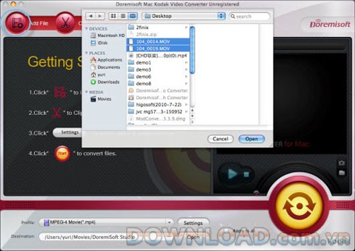Screen dimensions: 355x251
Task: Click file list scroll down arrow
Action: pos(192,116)
